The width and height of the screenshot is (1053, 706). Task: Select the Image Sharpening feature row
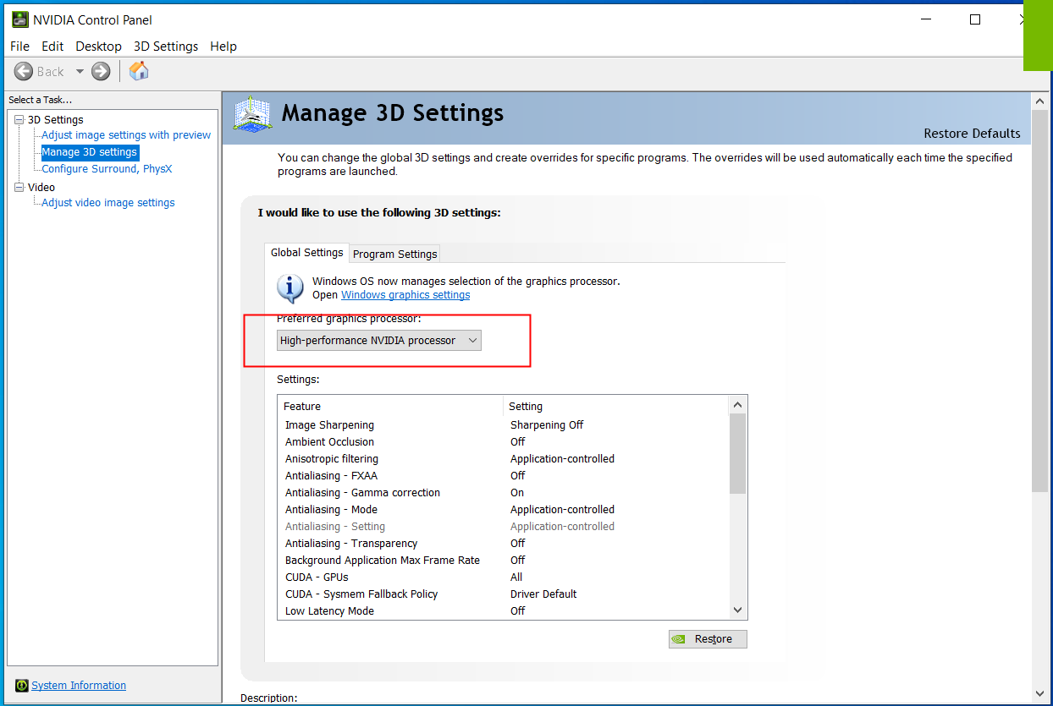coord(503,425)
